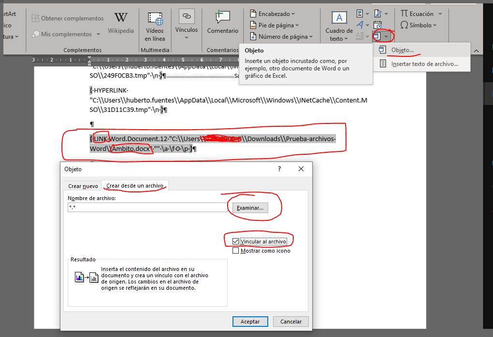Add a Comentario

pos(223,22)
